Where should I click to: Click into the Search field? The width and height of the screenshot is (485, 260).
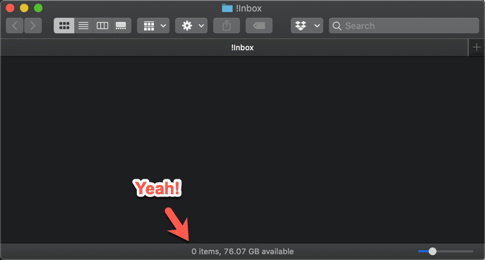[x=404, y=25]
